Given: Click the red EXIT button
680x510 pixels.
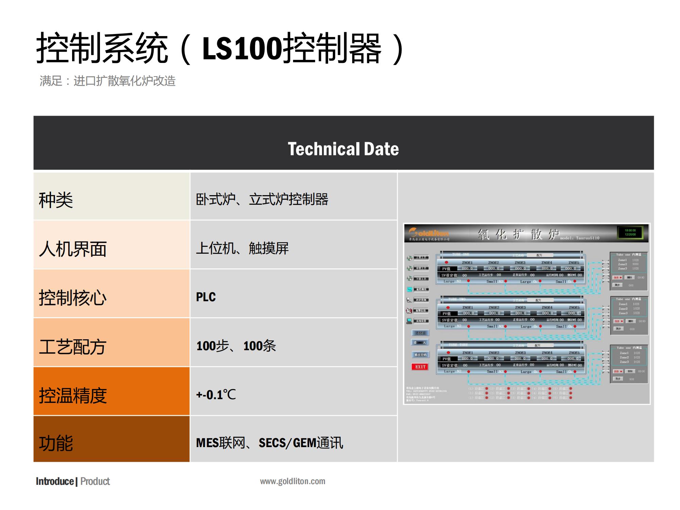Looking at the screenshot, I should (x=420, y=367).
